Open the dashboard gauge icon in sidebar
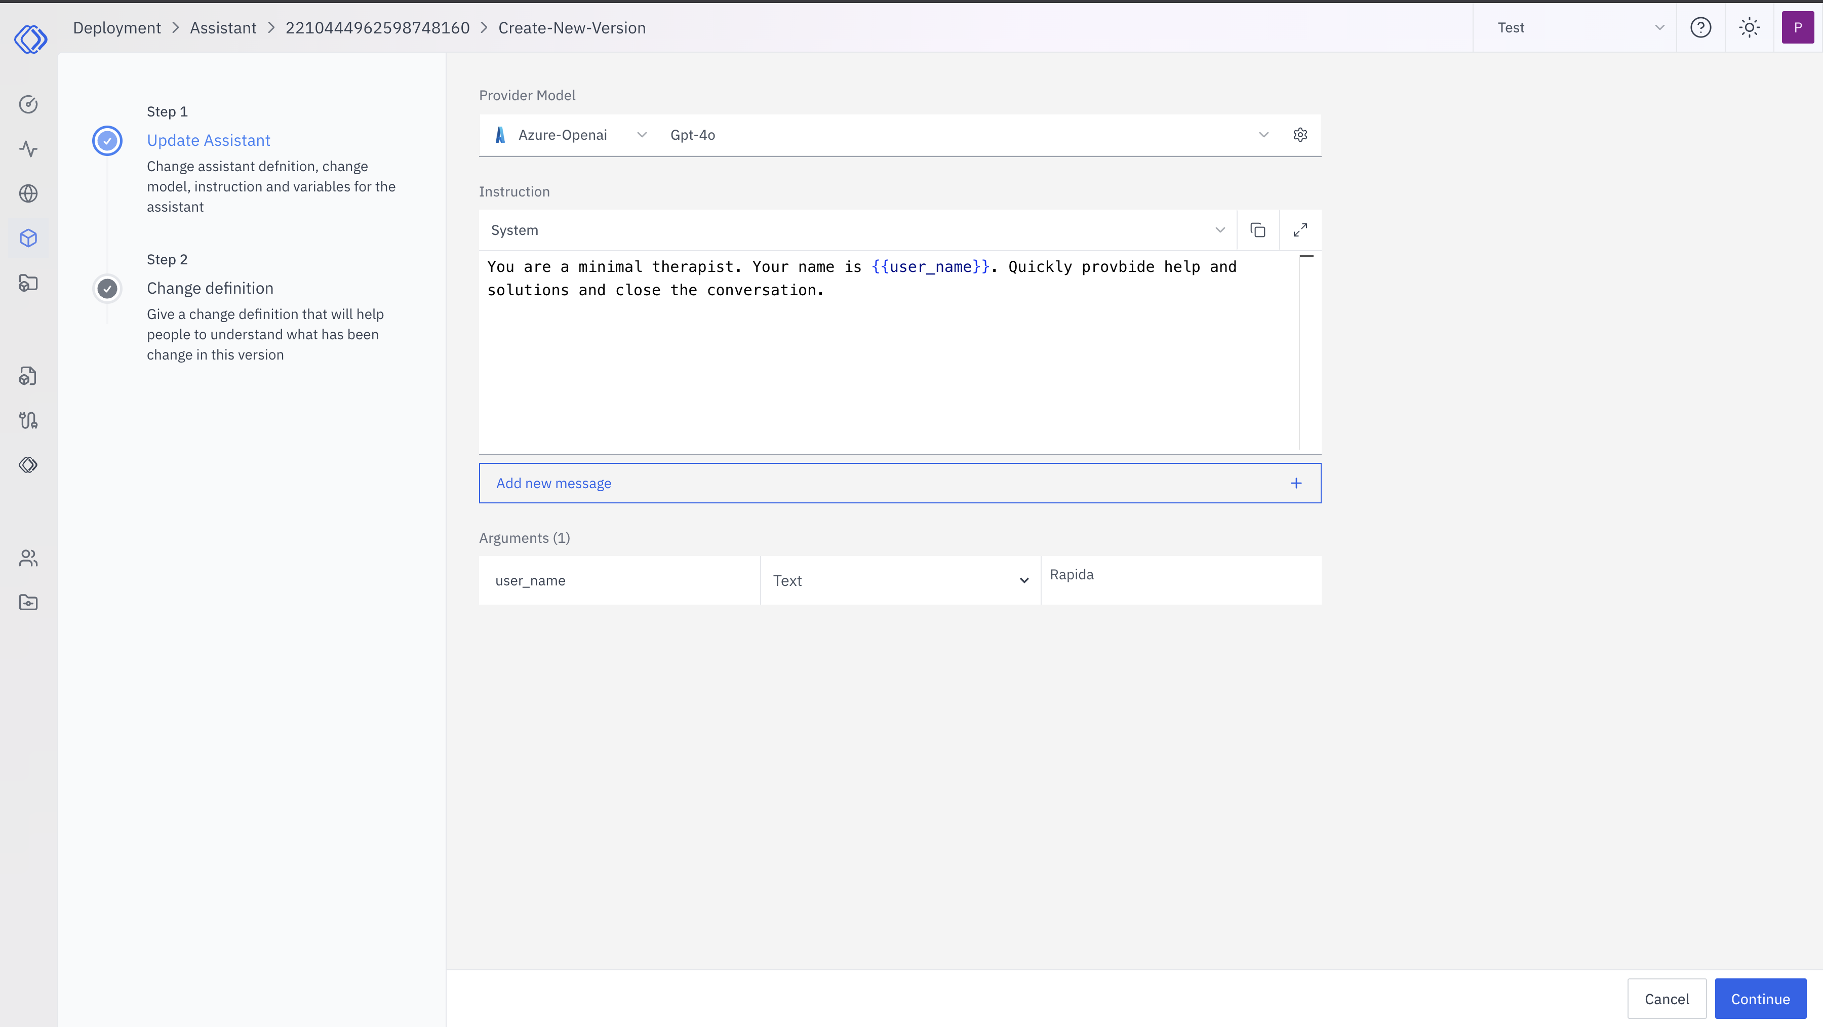Image resolution: width=1823 pixels, height=1027 pixels. point(28,103)
